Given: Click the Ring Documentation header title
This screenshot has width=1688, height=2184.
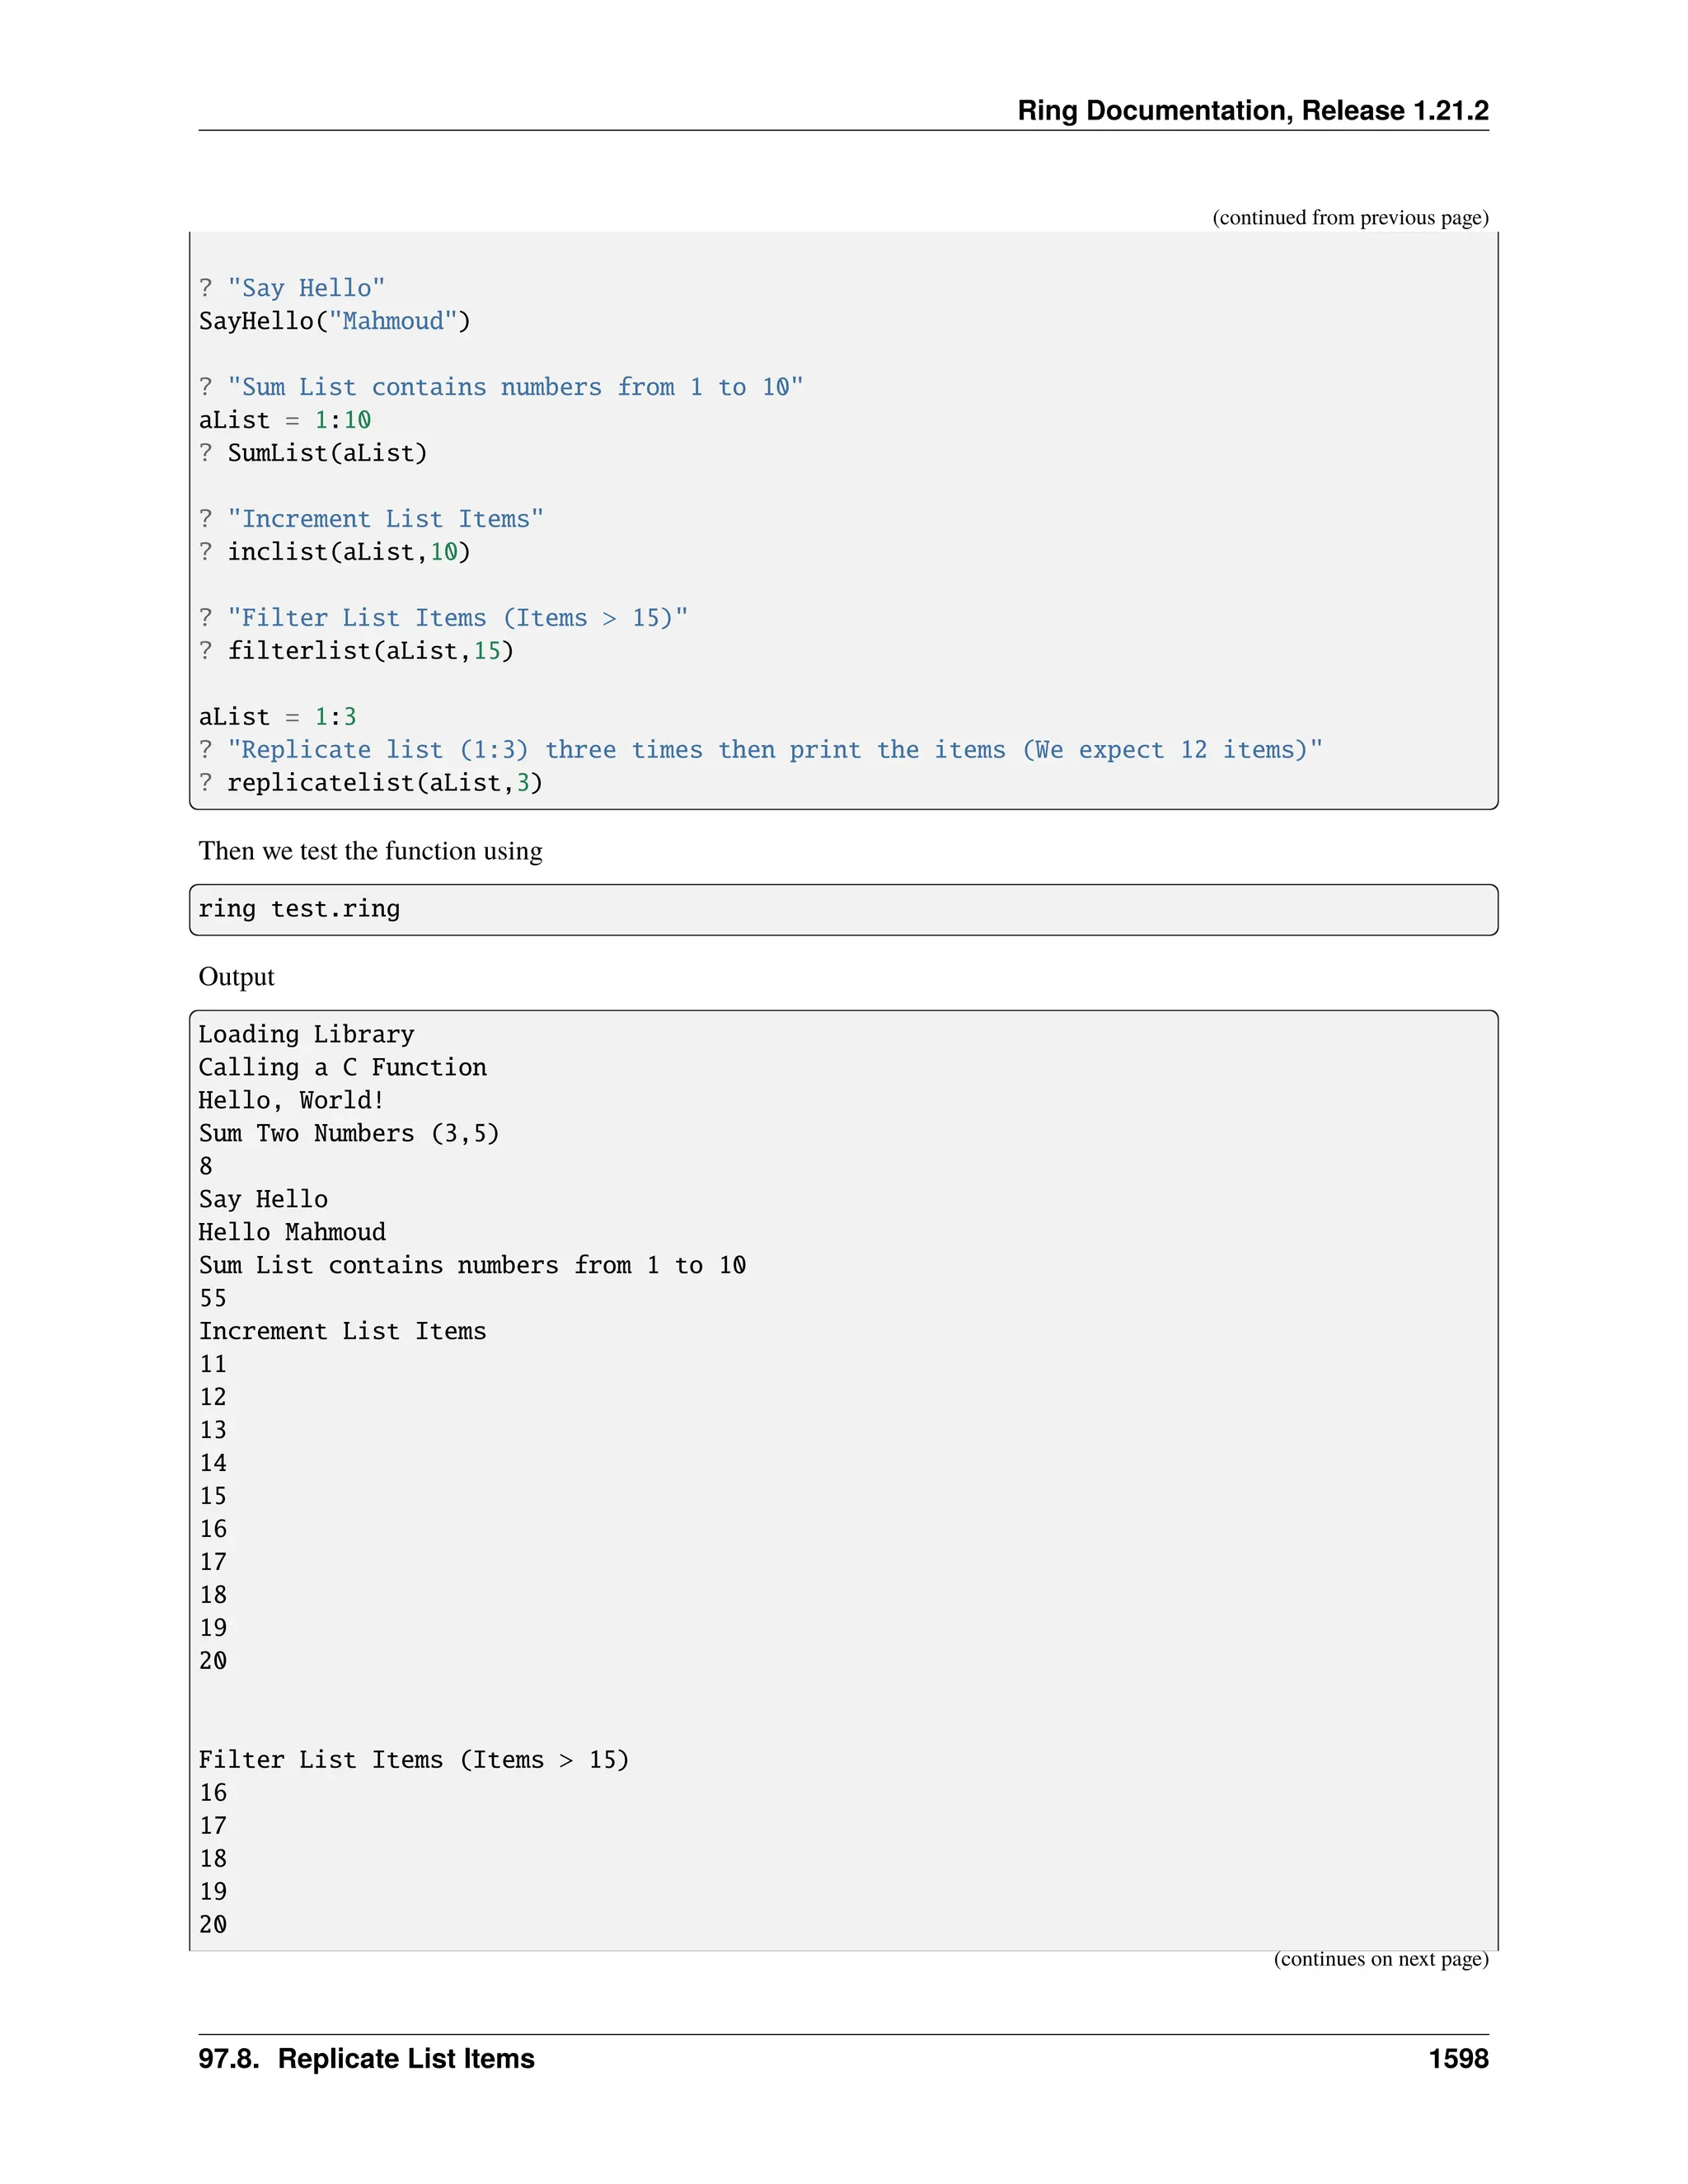Looking at the screenshot, I should tap(1252, 110).
